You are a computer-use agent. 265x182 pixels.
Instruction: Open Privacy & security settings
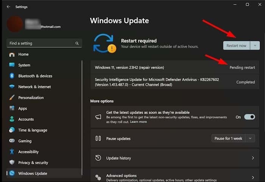pyautogui.click(x=44, y=162)
